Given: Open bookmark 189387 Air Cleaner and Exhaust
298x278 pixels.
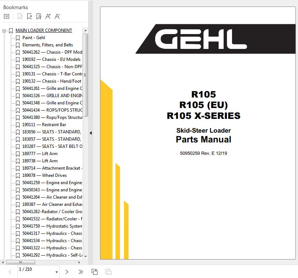Looking at the screenshot, I should (52, 204).
